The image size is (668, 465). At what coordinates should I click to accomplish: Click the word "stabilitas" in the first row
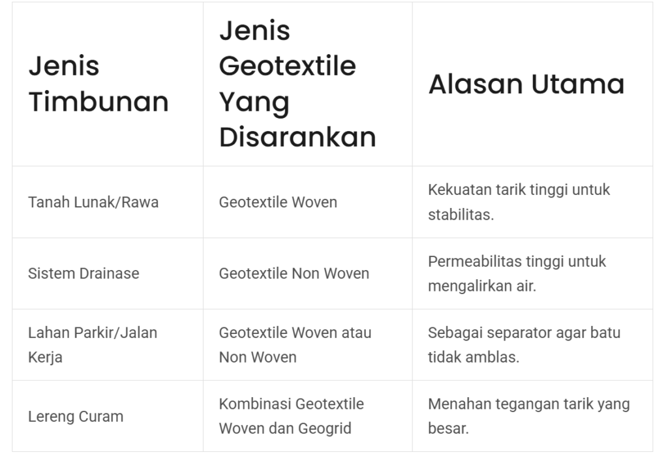tap(459, 215)
